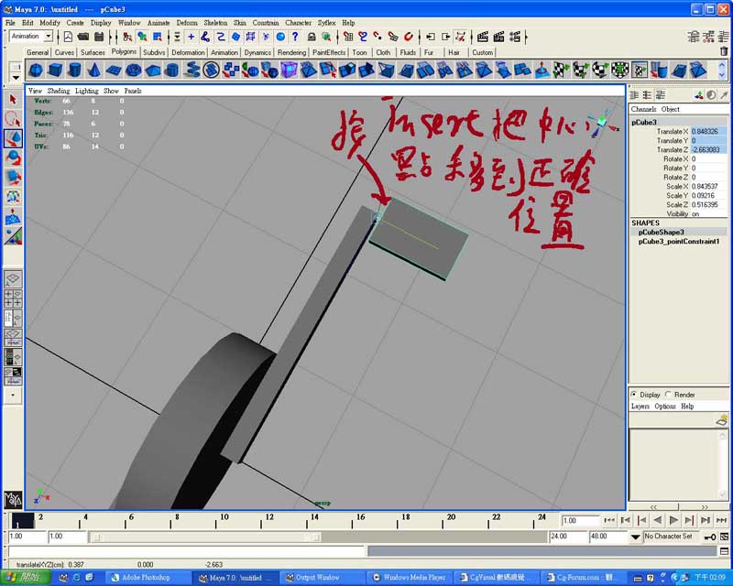This screenshot has height=586, width=733.
Task: Click the New Scene toolbar icon
Action: (x=68, y=37)
